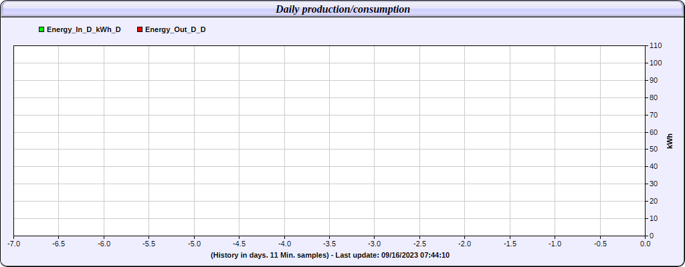The width and height of the screenshot is (685, 267).
Task: Click the 10 y-axis value
Action: 654,218
